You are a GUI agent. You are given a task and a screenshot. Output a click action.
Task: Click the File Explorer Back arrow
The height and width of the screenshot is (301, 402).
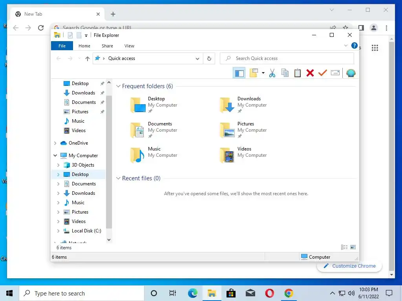click(x=59, y=59)
